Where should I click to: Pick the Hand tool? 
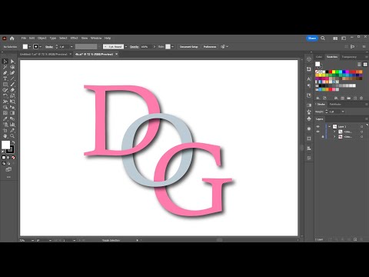(x=5, y=136)
